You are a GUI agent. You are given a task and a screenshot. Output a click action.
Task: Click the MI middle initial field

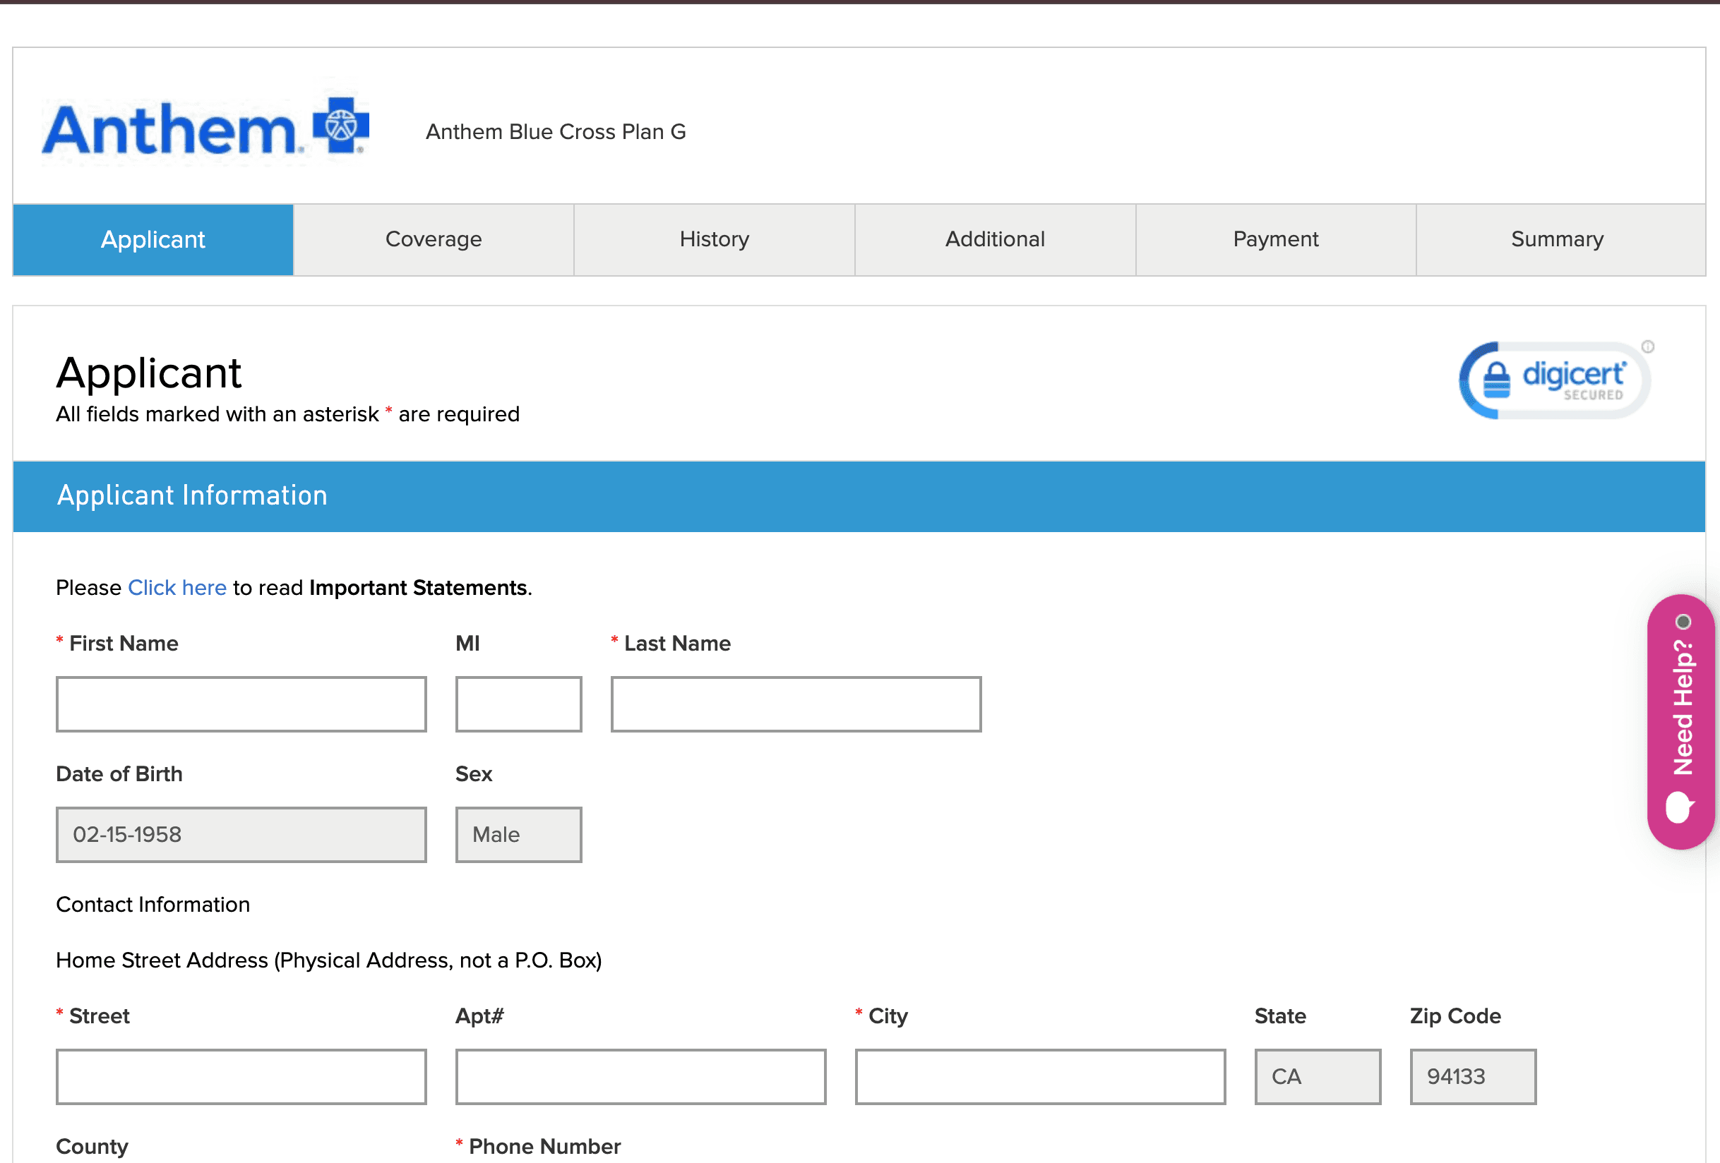518,704
